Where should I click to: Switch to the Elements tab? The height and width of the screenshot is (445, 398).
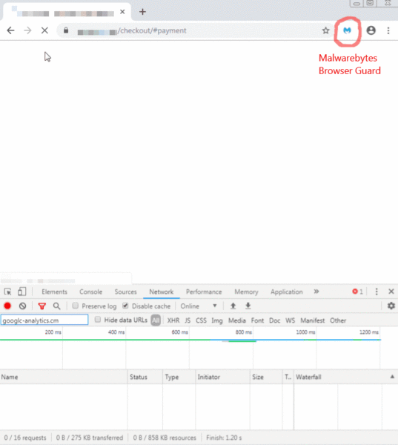(x=54, y=291)
